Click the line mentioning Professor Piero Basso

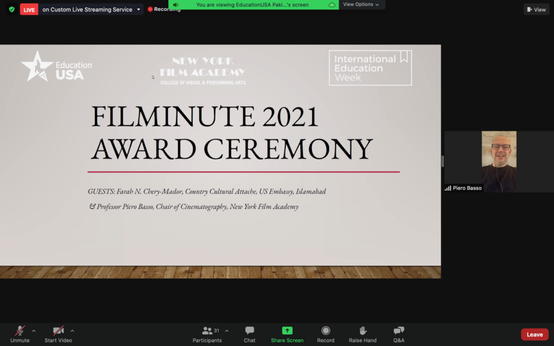pos(194,207)
